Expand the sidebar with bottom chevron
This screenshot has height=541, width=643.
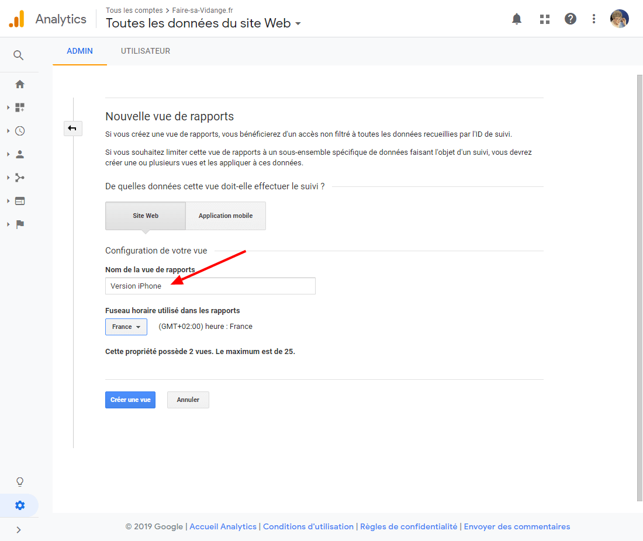(x=19, y=529)
